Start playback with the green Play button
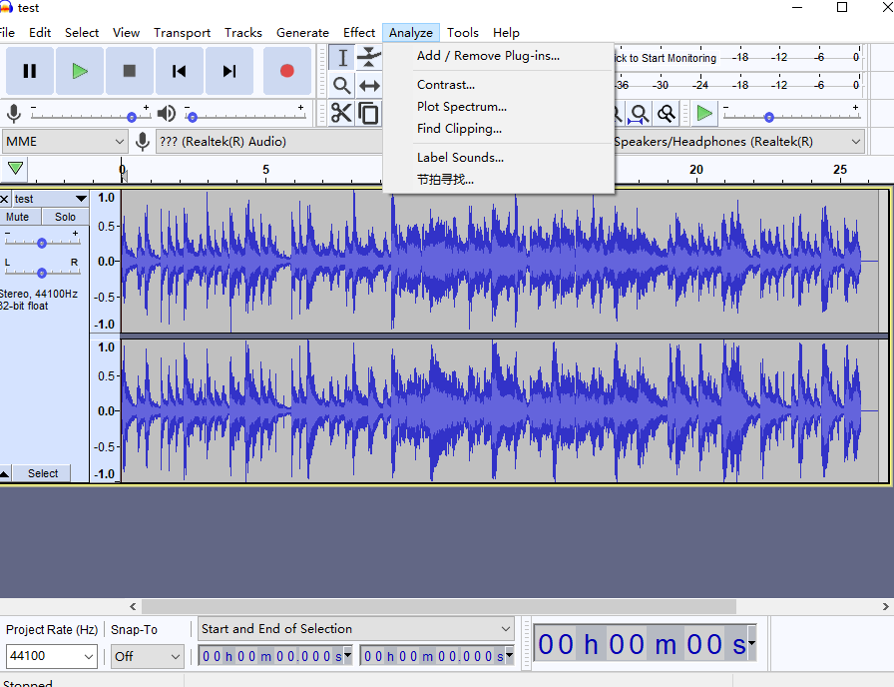Image resolution: width=894 pixels, height=687 pixels. (x=80, y=71)
